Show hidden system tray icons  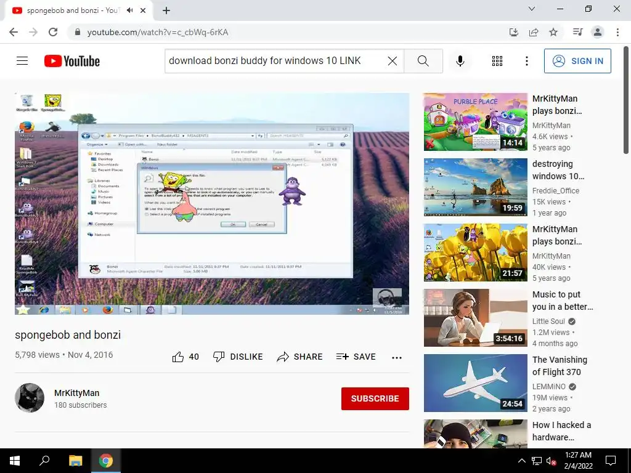point(521,461)
